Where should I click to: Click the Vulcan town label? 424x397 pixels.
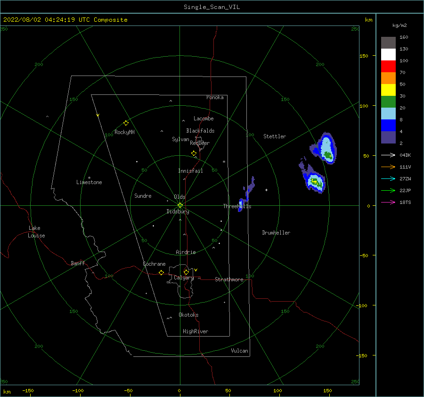(x=240, y=350)
